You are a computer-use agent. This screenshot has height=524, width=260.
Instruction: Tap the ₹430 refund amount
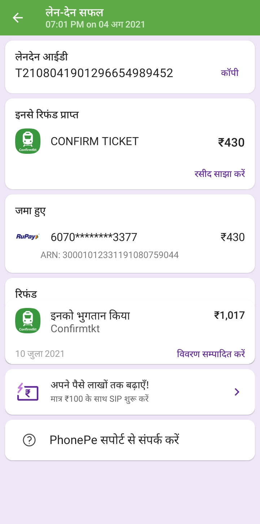click(x=231, y=142)
